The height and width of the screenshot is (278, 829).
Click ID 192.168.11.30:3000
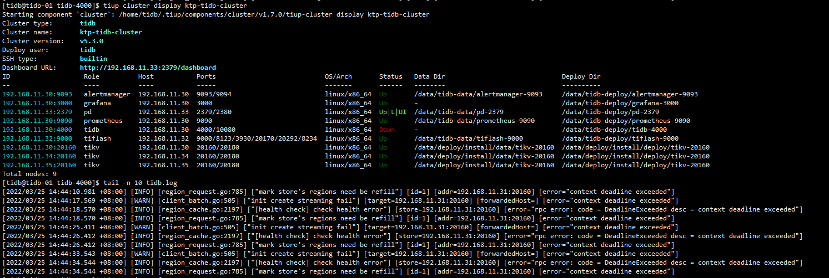click(37, 103)
